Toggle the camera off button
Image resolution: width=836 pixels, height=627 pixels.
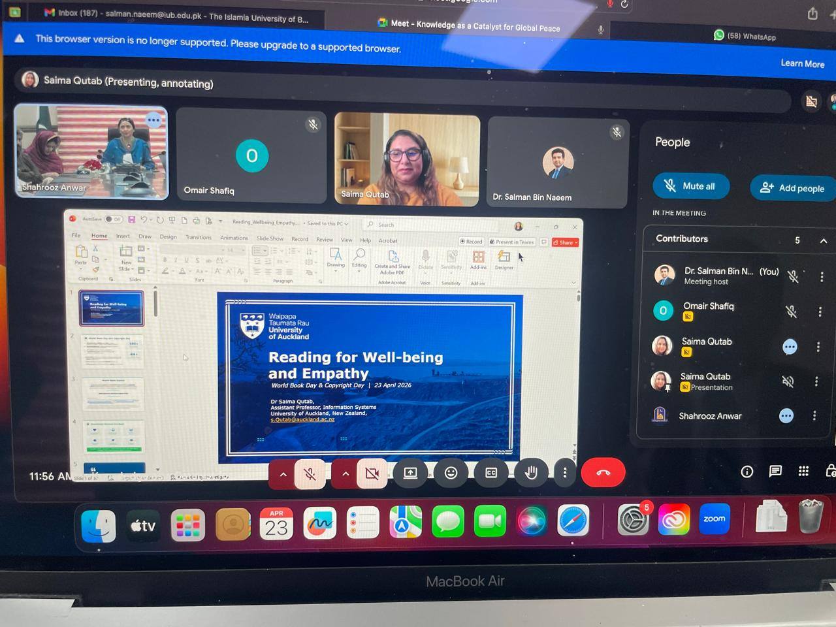(x=372, y=474)
